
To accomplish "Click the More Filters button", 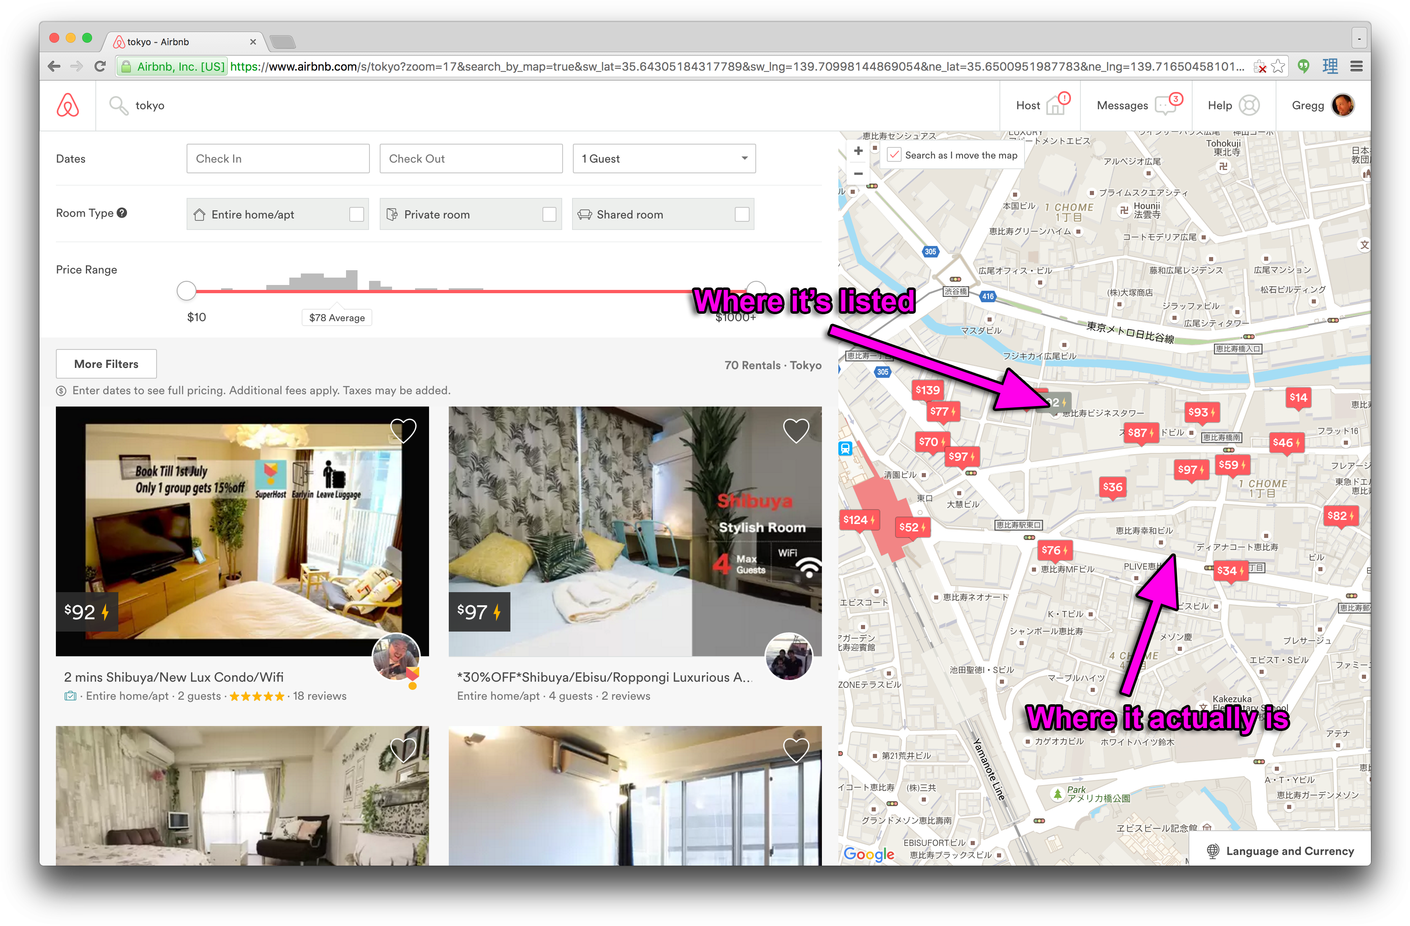I will (106, 364).
